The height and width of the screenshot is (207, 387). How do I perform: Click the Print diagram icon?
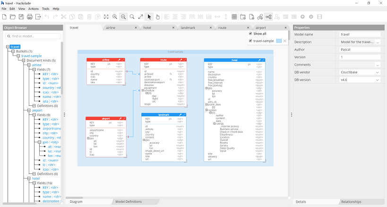click(x=30, y=17)
